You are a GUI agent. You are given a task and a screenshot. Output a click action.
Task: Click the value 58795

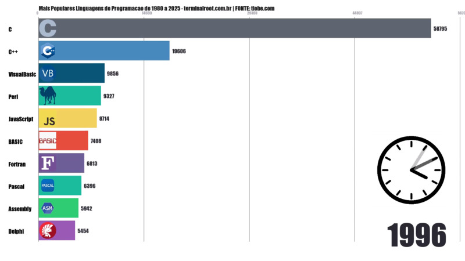[440, 28]
